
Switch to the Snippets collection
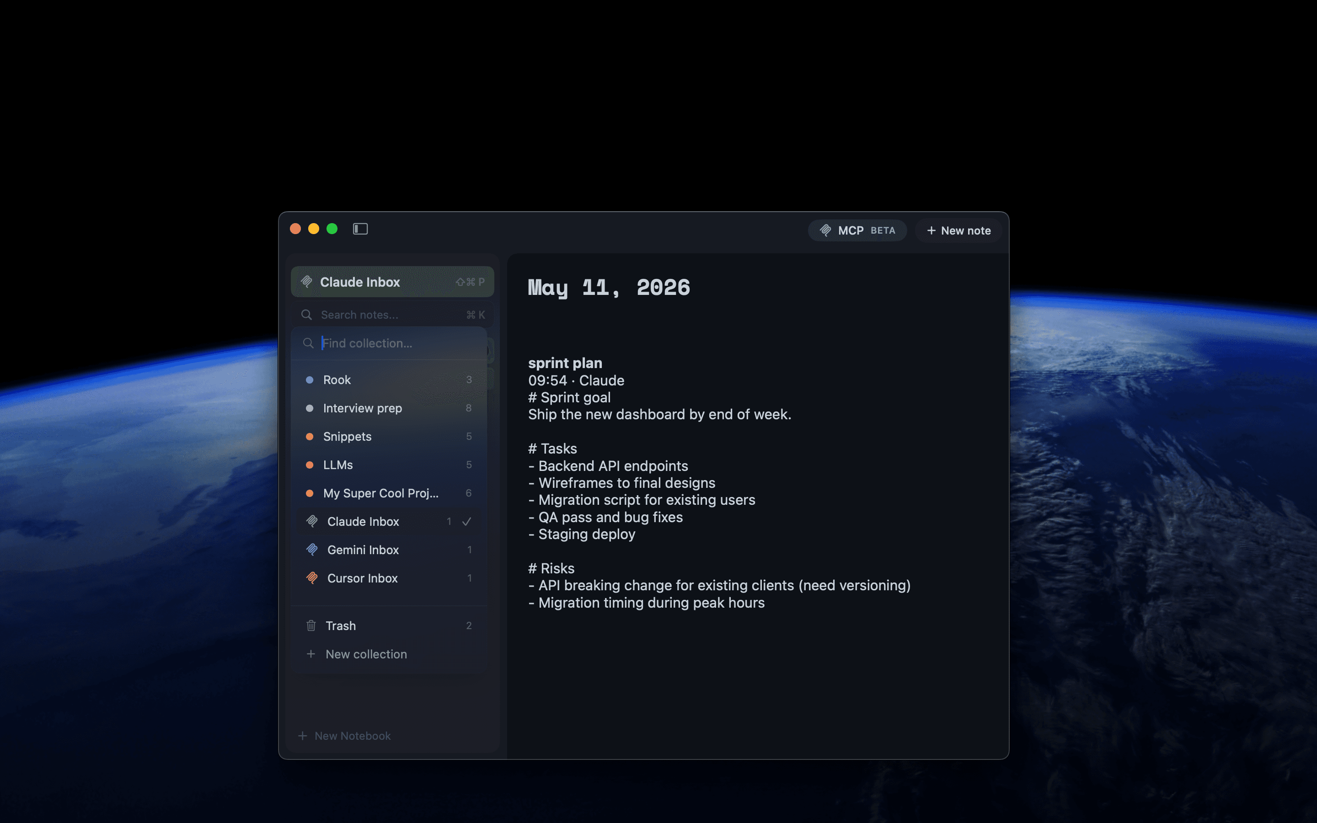point(390,436)
